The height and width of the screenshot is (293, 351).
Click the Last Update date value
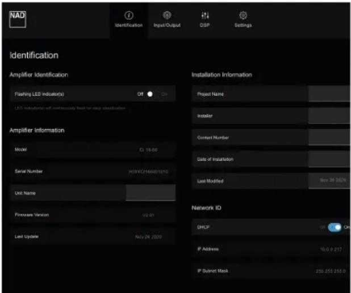pyautogui.click(x=148, y=237)
